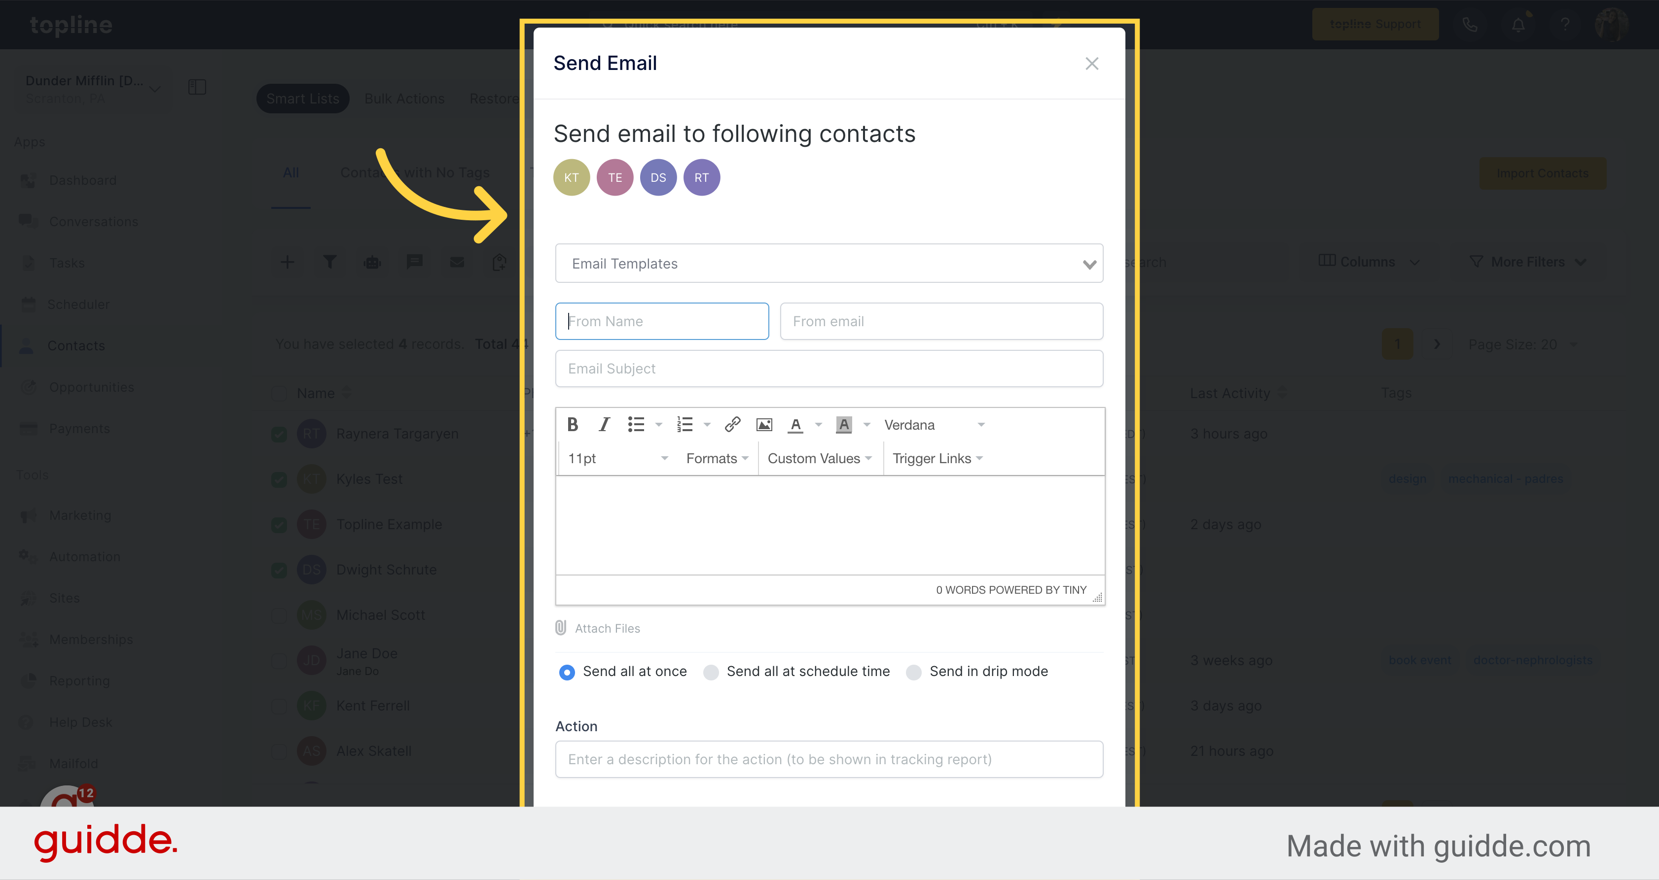Click the Insert Link icon
The width and height of the screenshot is (1659, 880).
(x=731, y=425)
